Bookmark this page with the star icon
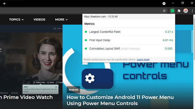195x109 pixels. tap(164, 11)
